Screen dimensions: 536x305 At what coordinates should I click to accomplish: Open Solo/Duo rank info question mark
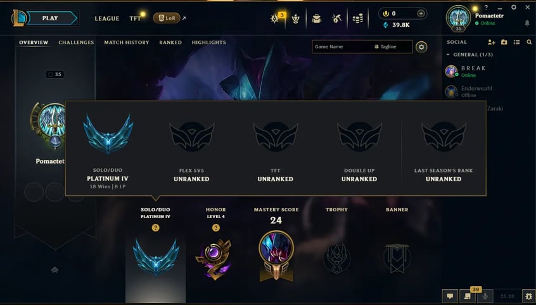coord(155,228)
